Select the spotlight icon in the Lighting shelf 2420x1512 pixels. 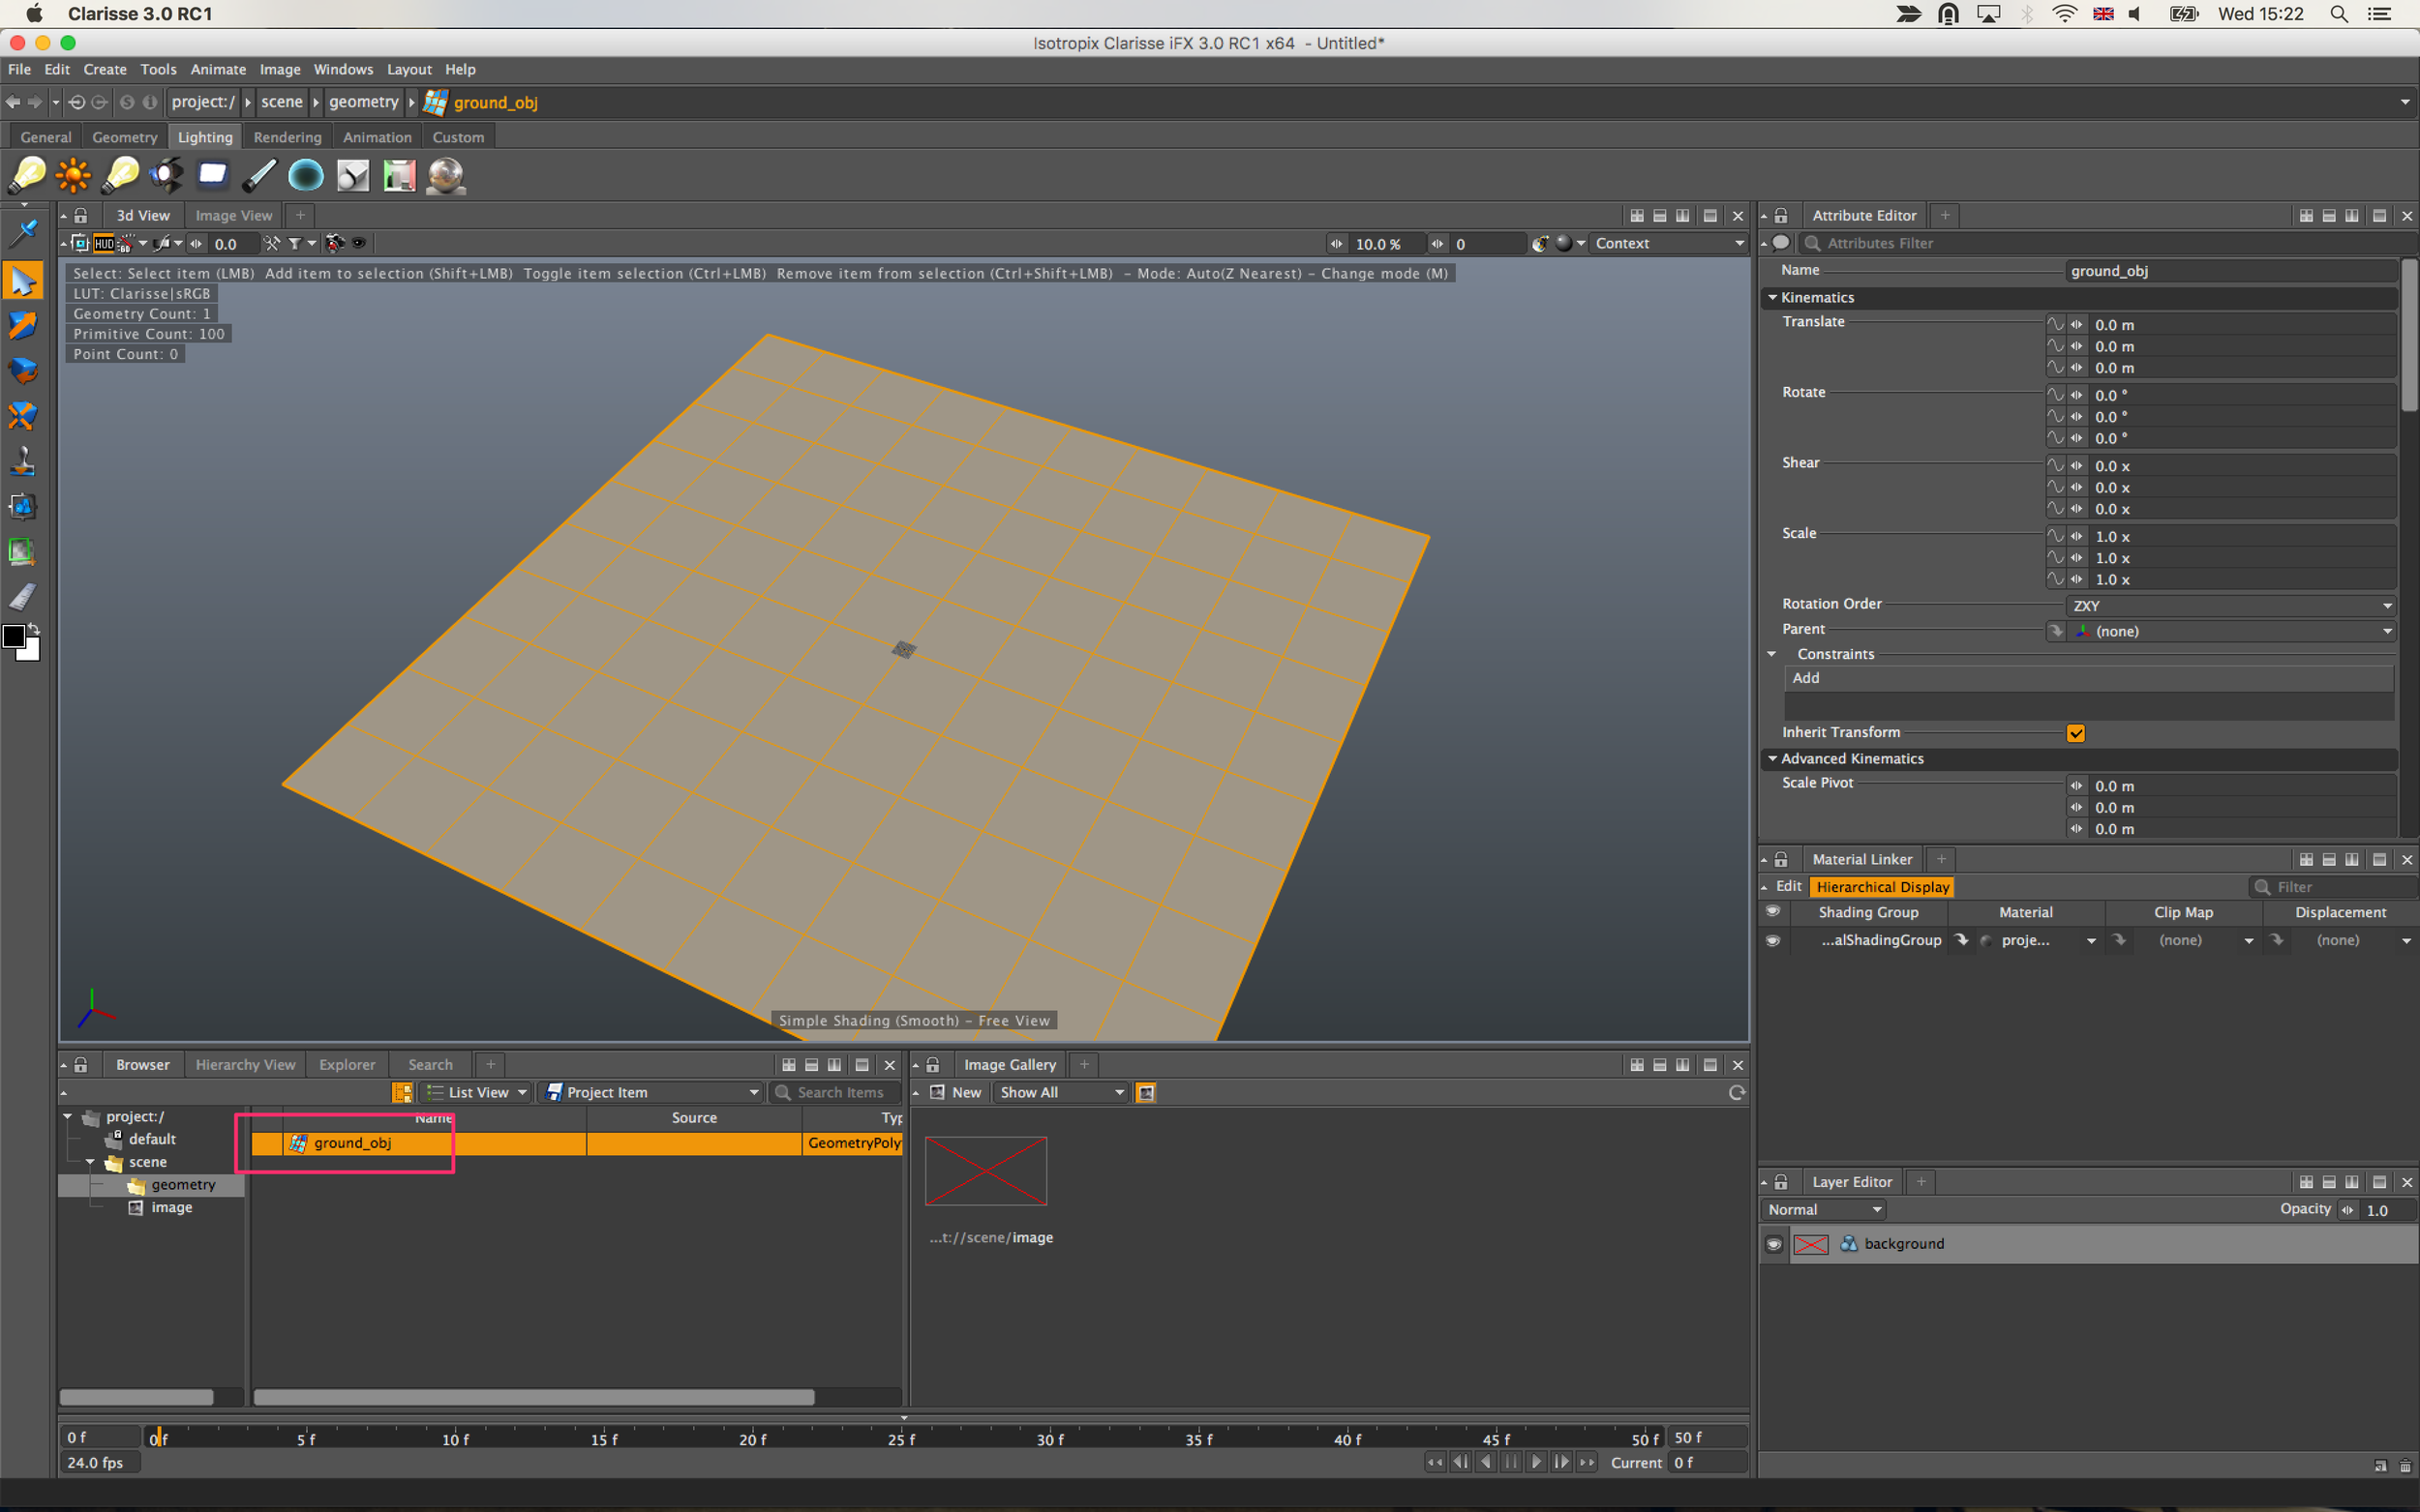[166, 175]
